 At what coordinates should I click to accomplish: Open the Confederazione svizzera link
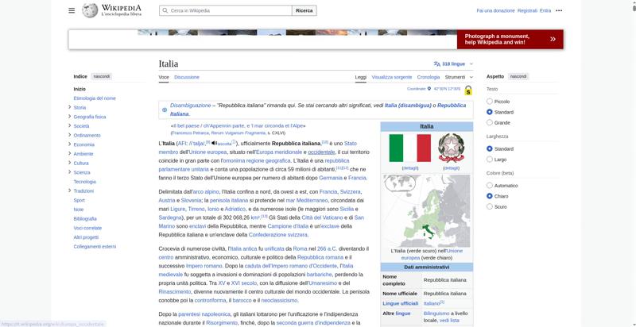tap(277, 235)
